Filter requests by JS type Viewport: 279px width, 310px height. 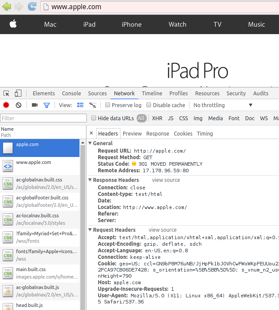pos(171,118)
